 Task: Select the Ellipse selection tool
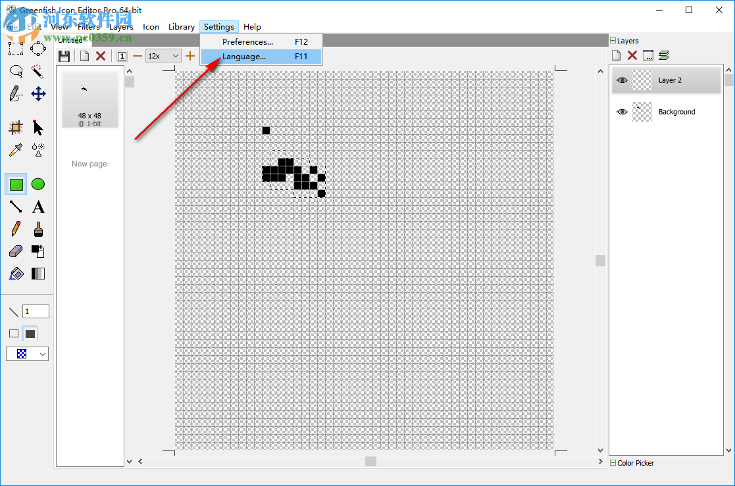pos(38,48)
